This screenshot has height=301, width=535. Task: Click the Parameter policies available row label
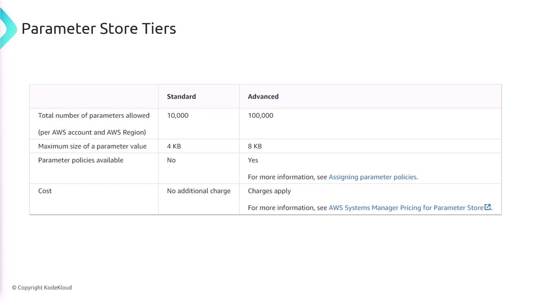pos(81,160)
